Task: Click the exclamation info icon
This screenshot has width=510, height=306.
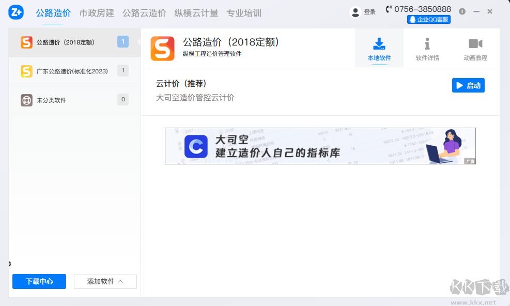Action: pyautogui.click(x=462, y=12)
